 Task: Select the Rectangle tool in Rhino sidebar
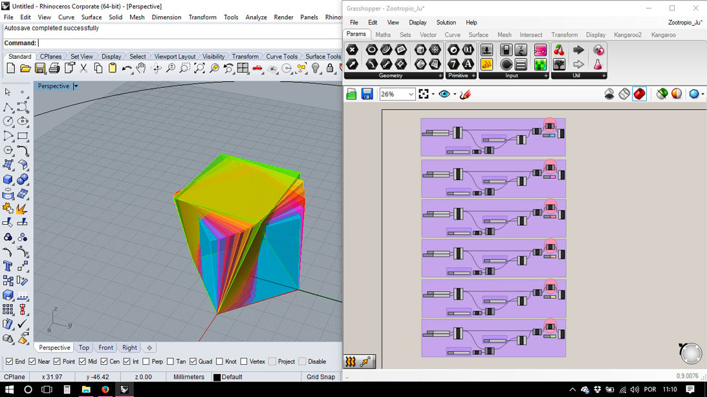(23, 136)
